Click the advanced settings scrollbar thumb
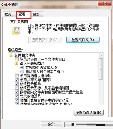Viewport: 113px width, 129px height. [101, 69]
